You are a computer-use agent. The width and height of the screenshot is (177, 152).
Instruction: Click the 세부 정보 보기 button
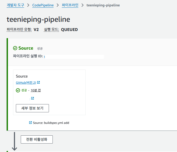32,108
